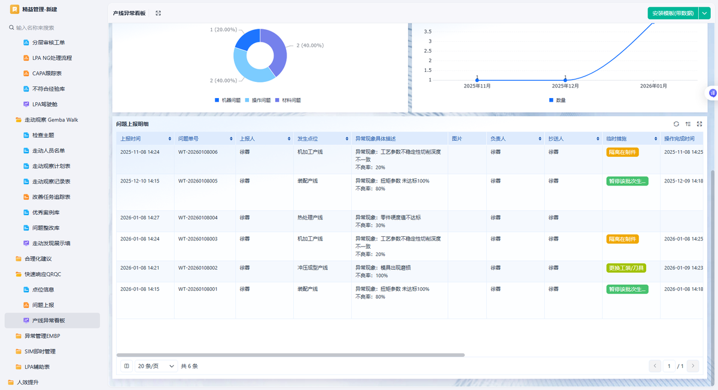This screenshot has height=390, width=718.
Task: Click the sort settings icon above the table
Action: 688,124
